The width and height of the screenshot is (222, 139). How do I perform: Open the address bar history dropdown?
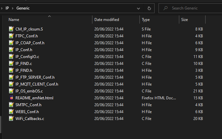[138, 8]
